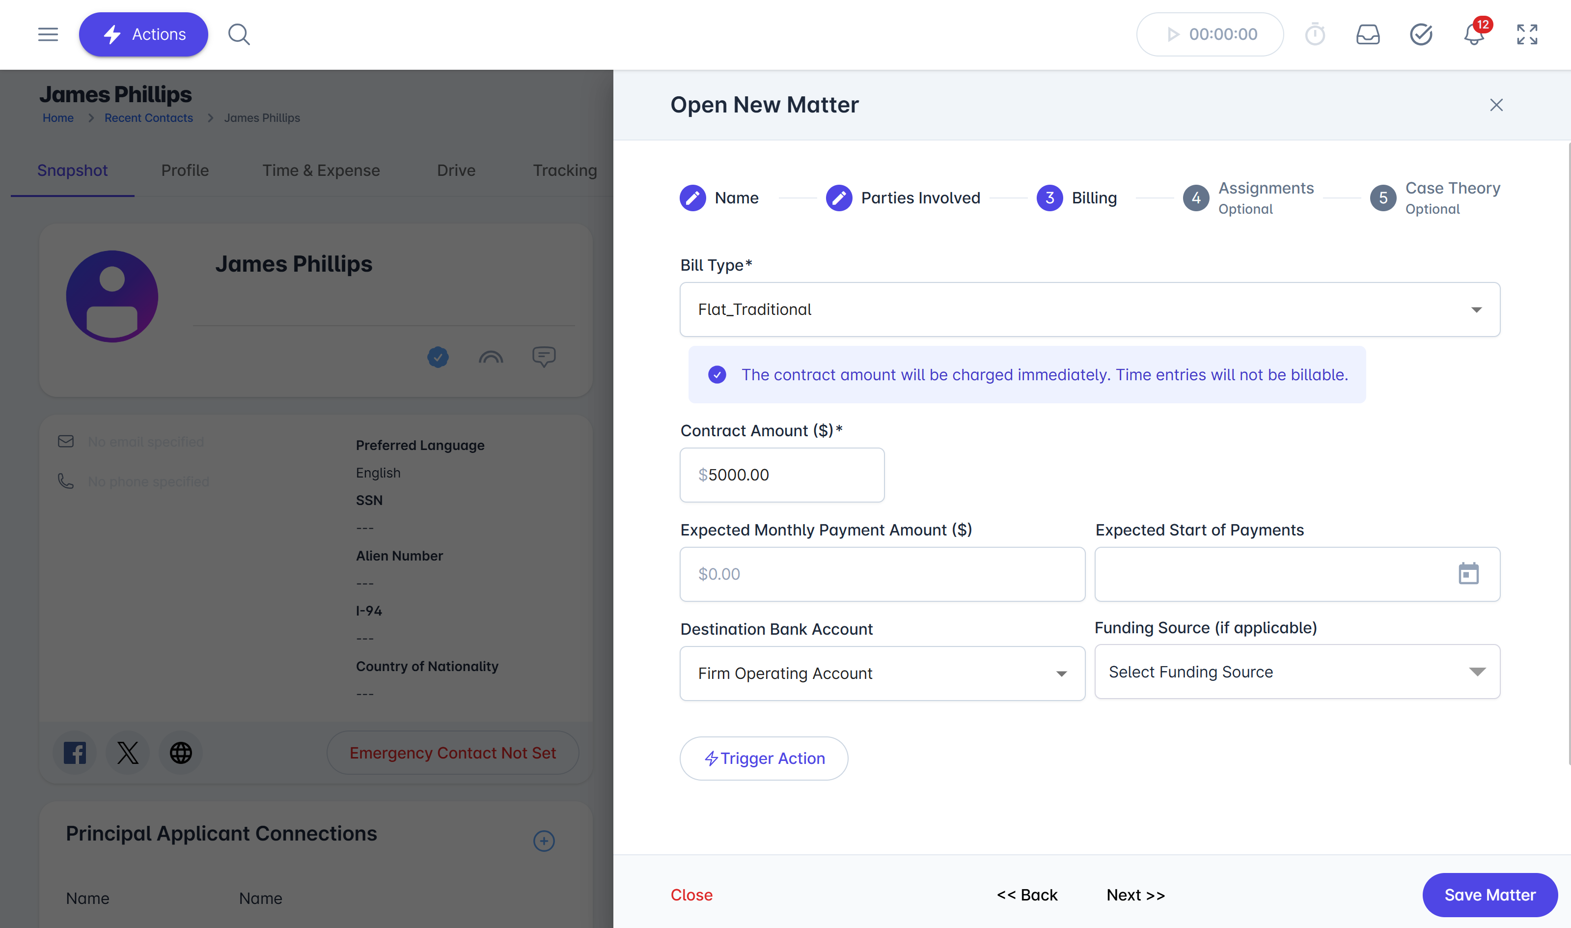Go to the Parties Involved step icon
Screen dimensions: 1571x928
click(839, 198)
